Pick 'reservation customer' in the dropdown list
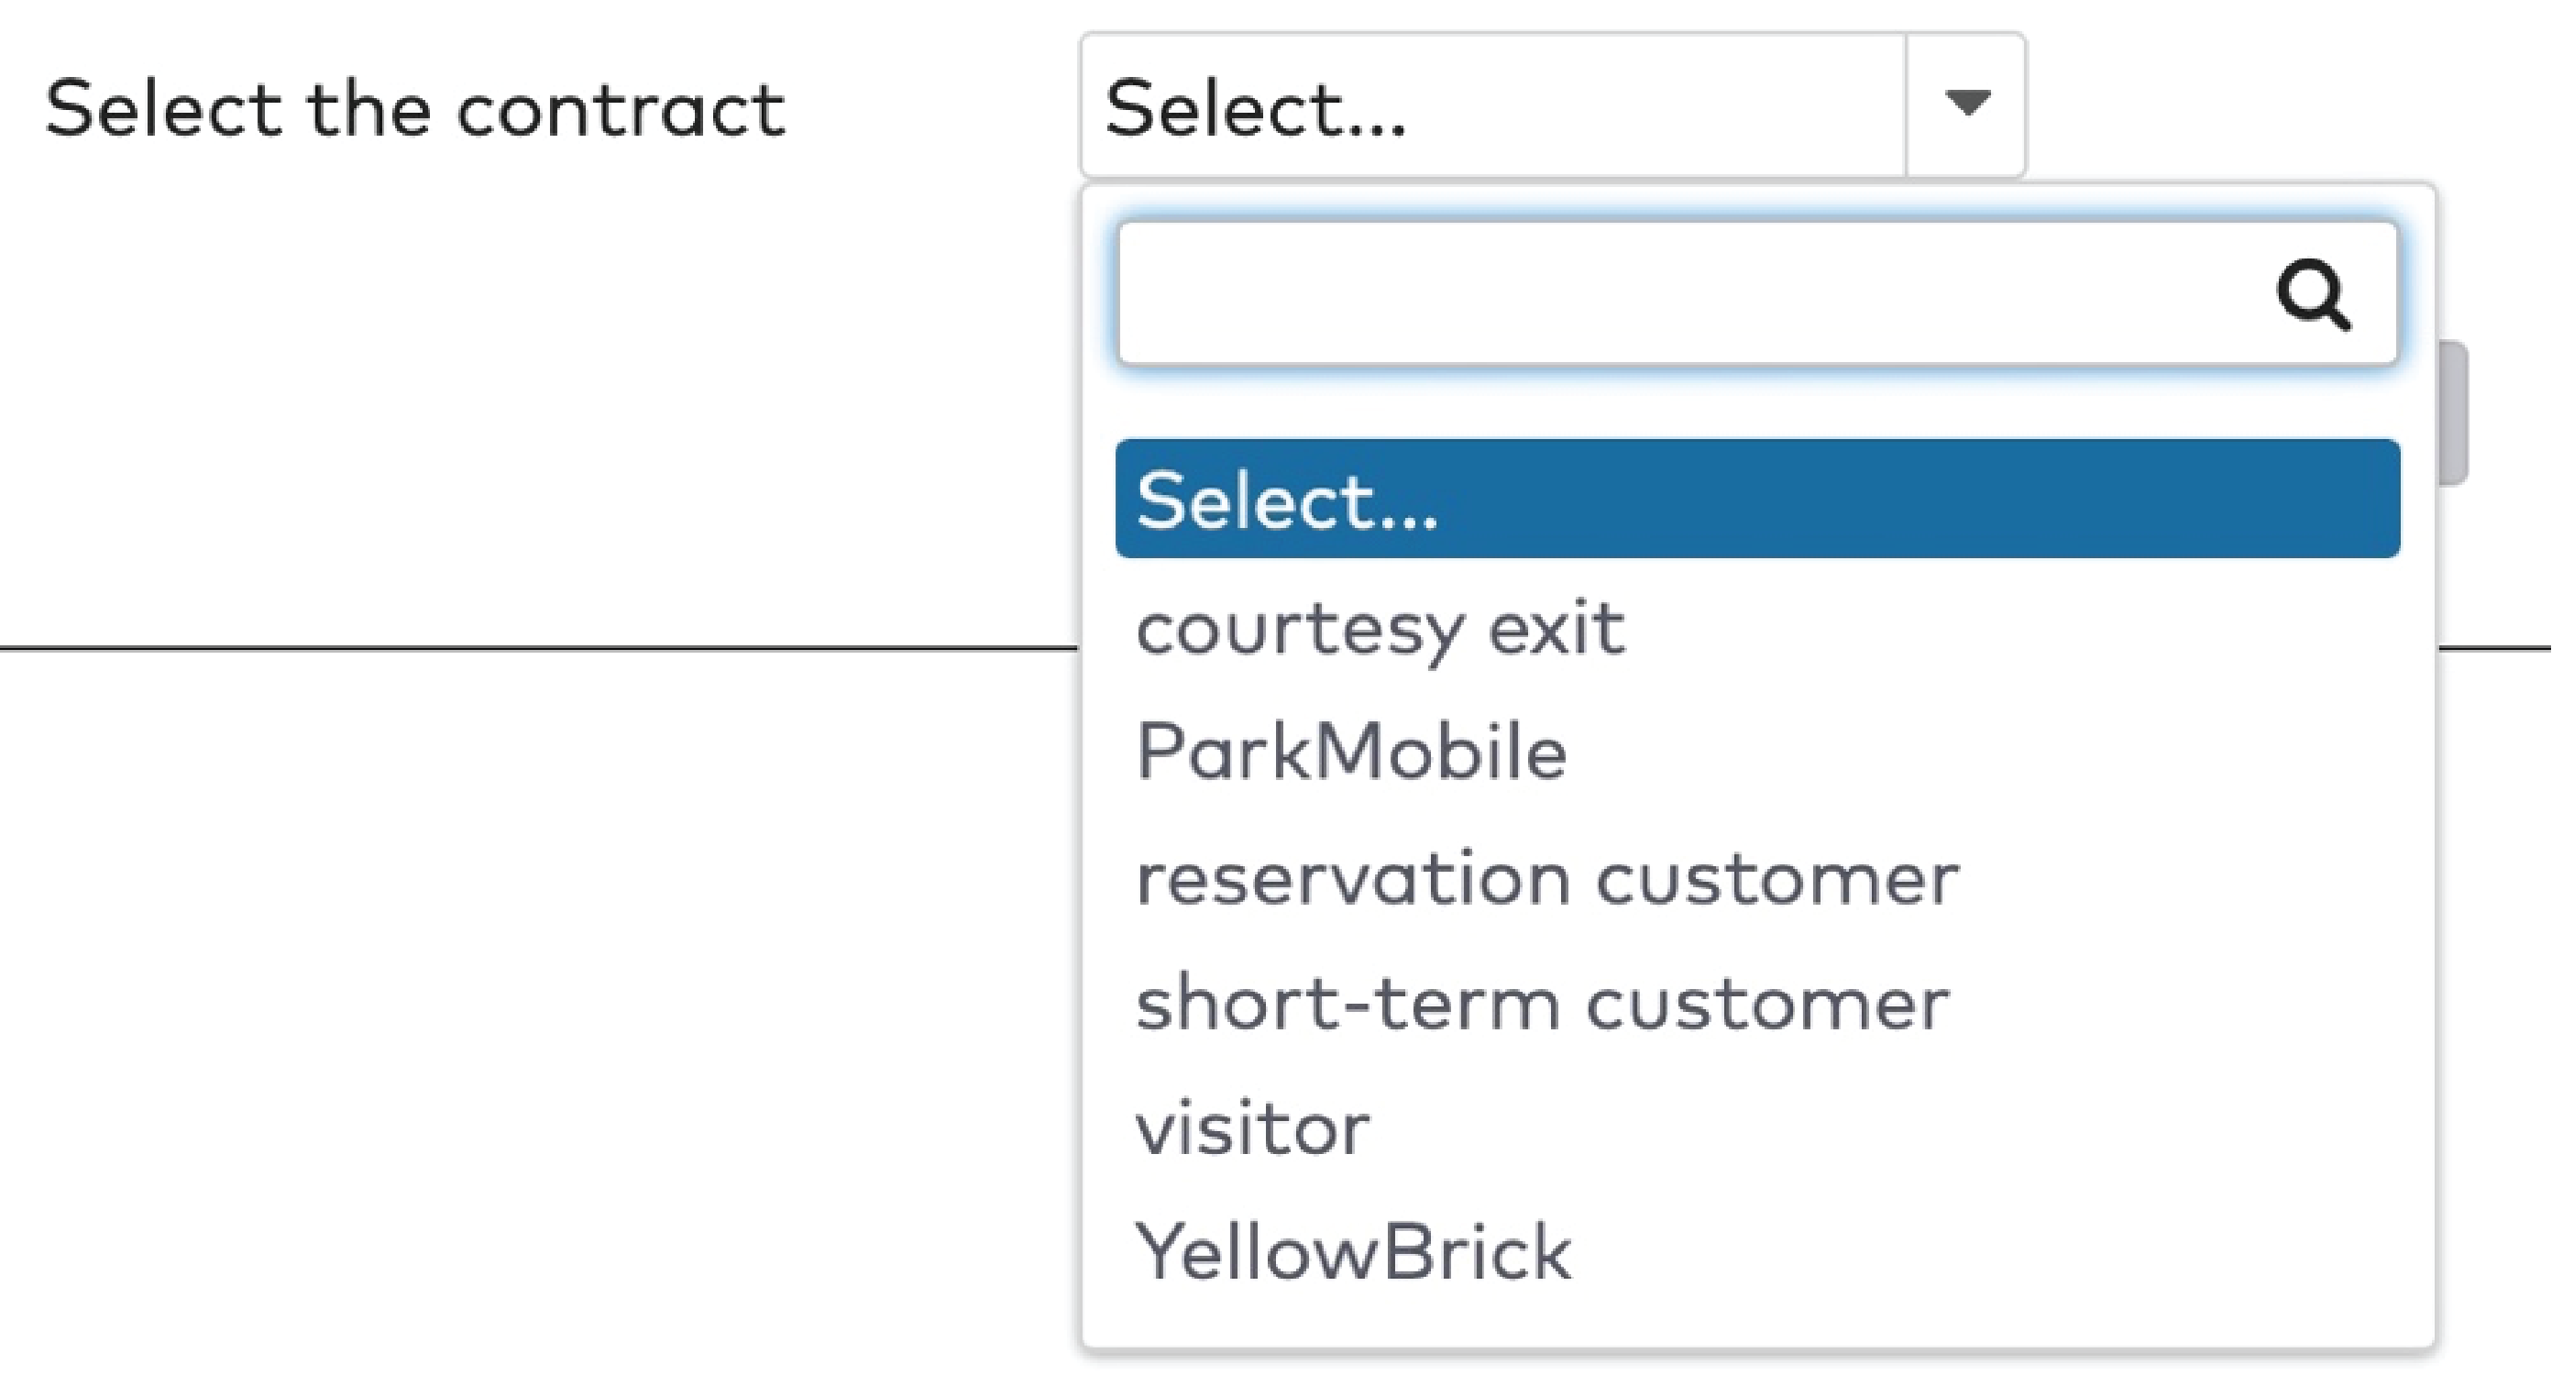Viewport: 2552px width, 1396px height. click(1547, 878)
